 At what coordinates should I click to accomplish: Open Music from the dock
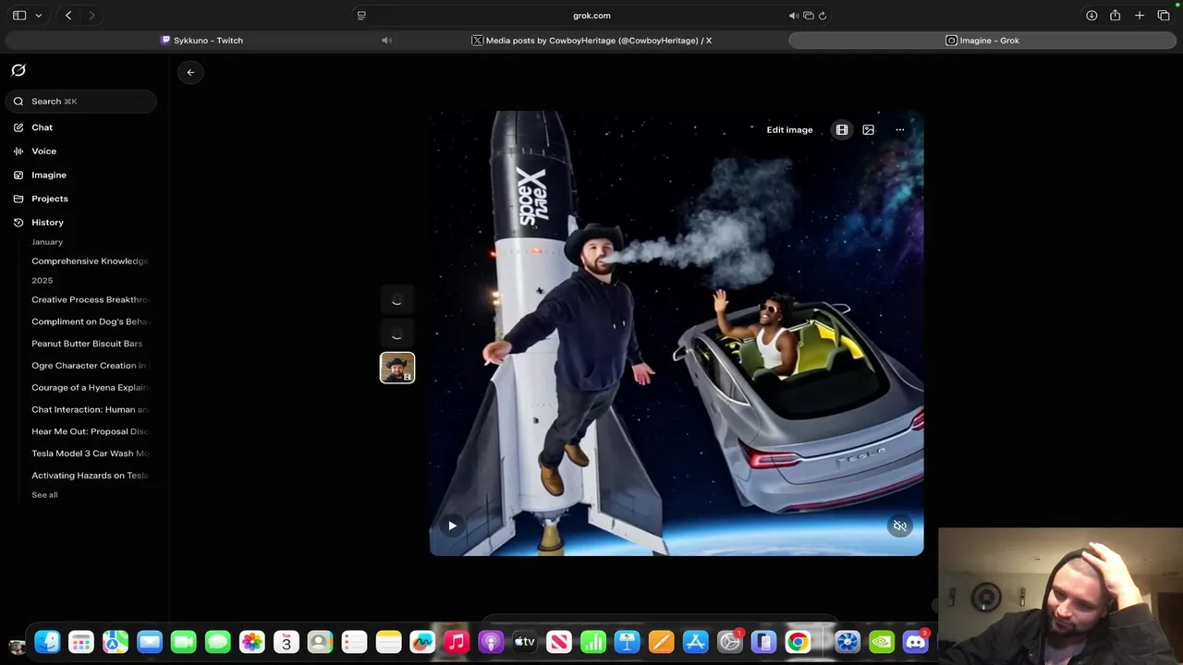[457, 642]
